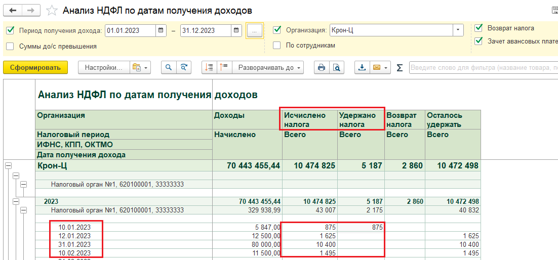This screenshot has width=558, height=260.
Task: Click start date field 01.01.2023
Action: 130,30
